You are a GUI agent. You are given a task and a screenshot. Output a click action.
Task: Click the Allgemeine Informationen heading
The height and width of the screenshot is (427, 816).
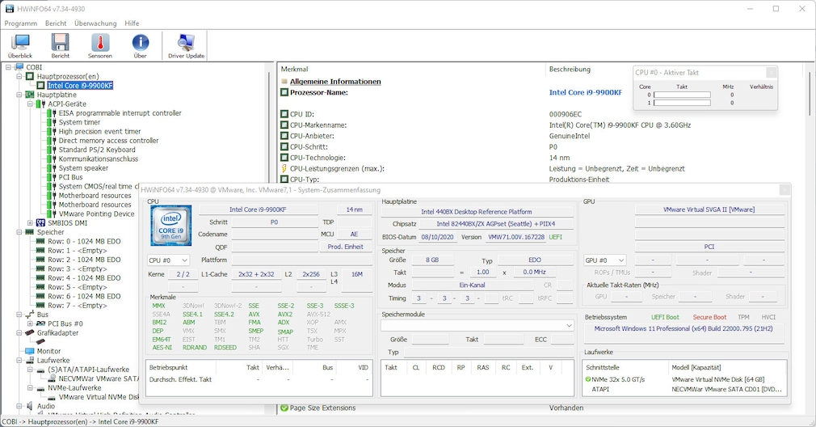click(x=335, y=82)
